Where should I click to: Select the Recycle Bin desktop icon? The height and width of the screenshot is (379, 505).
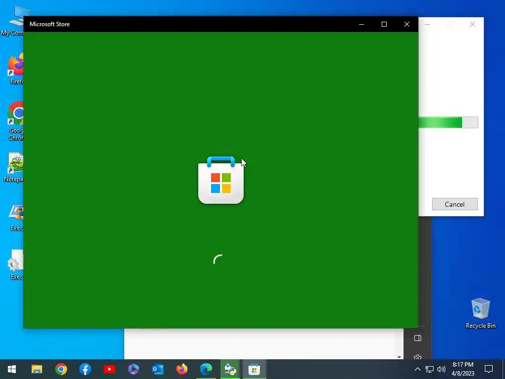click(480, 313)
